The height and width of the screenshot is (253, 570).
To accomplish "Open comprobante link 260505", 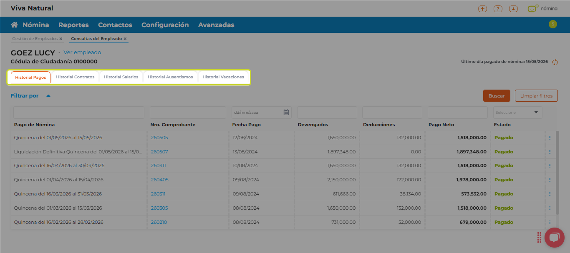I will [159, 138].
